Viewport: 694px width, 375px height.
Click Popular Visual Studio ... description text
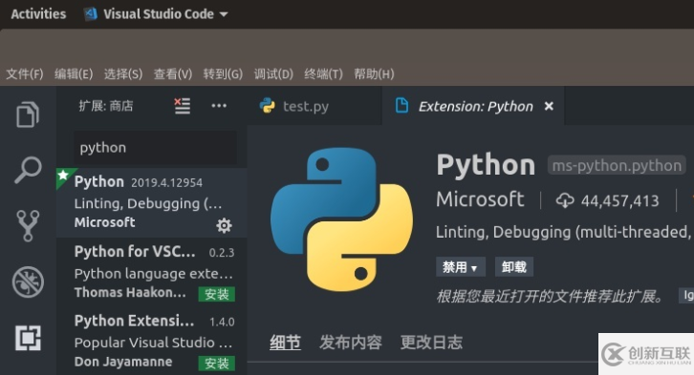tap(153, 343)
